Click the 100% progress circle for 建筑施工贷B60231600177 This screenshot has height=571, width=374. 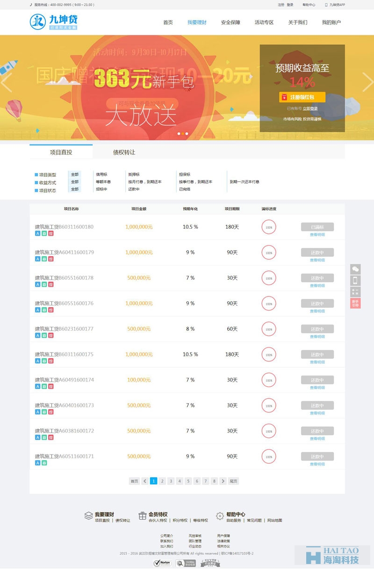(x=269, y=329)
